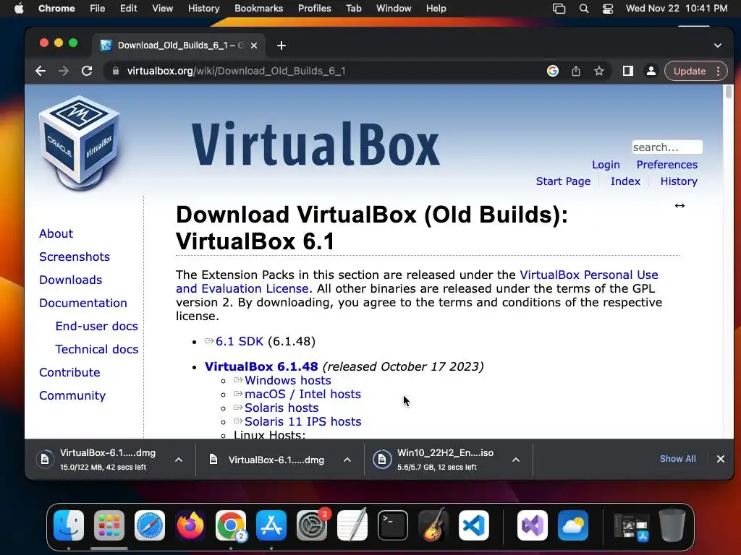Open Chrome three-dot menu
Image resolution: width=741 pixels, height=555 pixels.
(718, 72)
